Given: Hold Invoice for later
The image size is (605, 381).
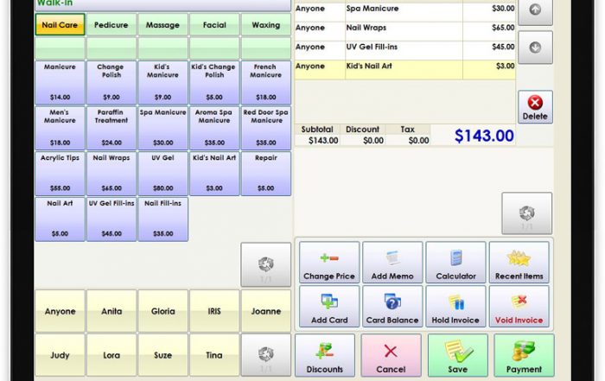Looking at the screenshot, I should tap(455, 307).
